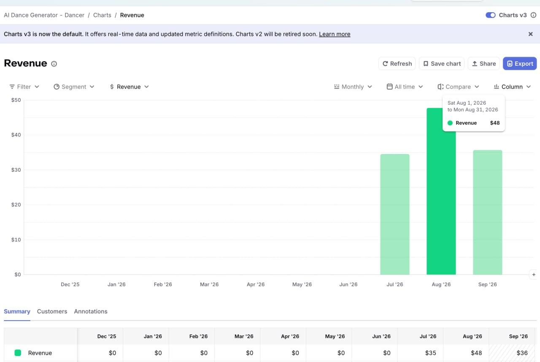Image resolution: width=540 pixels, height=362 pixels.
Task: Export the chart data
Action: [520, 64]
